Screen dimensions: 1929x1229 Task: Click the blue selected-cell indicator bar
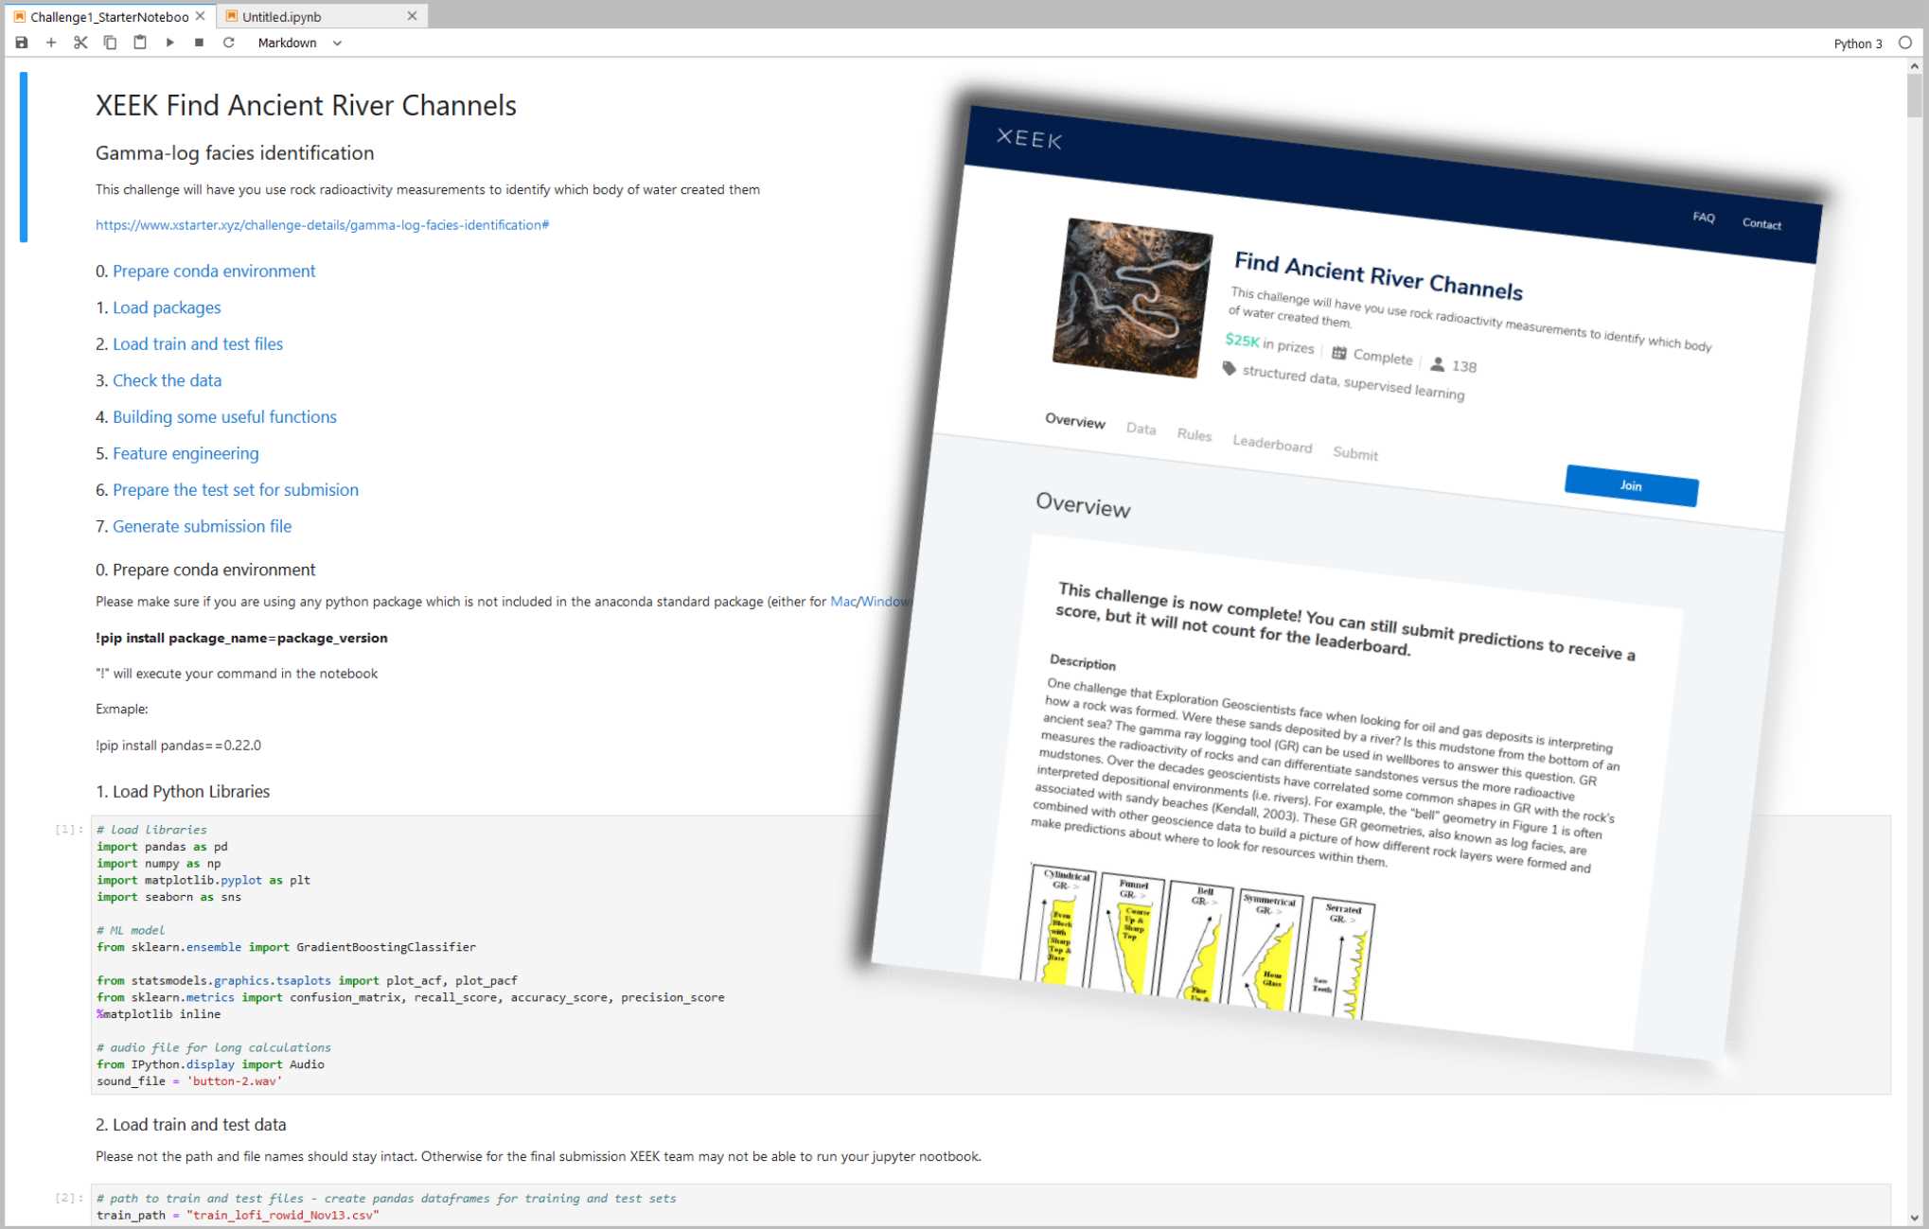pyautogui.click(x=24, y=157)
